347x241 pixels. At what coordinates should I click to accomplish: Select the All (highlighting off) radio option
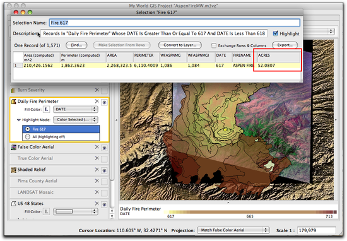pos(28,137)
